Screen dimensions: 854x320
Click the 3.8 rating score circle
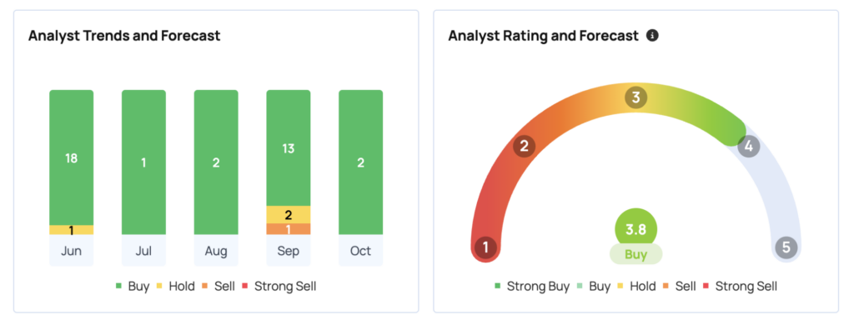point(635,229)
